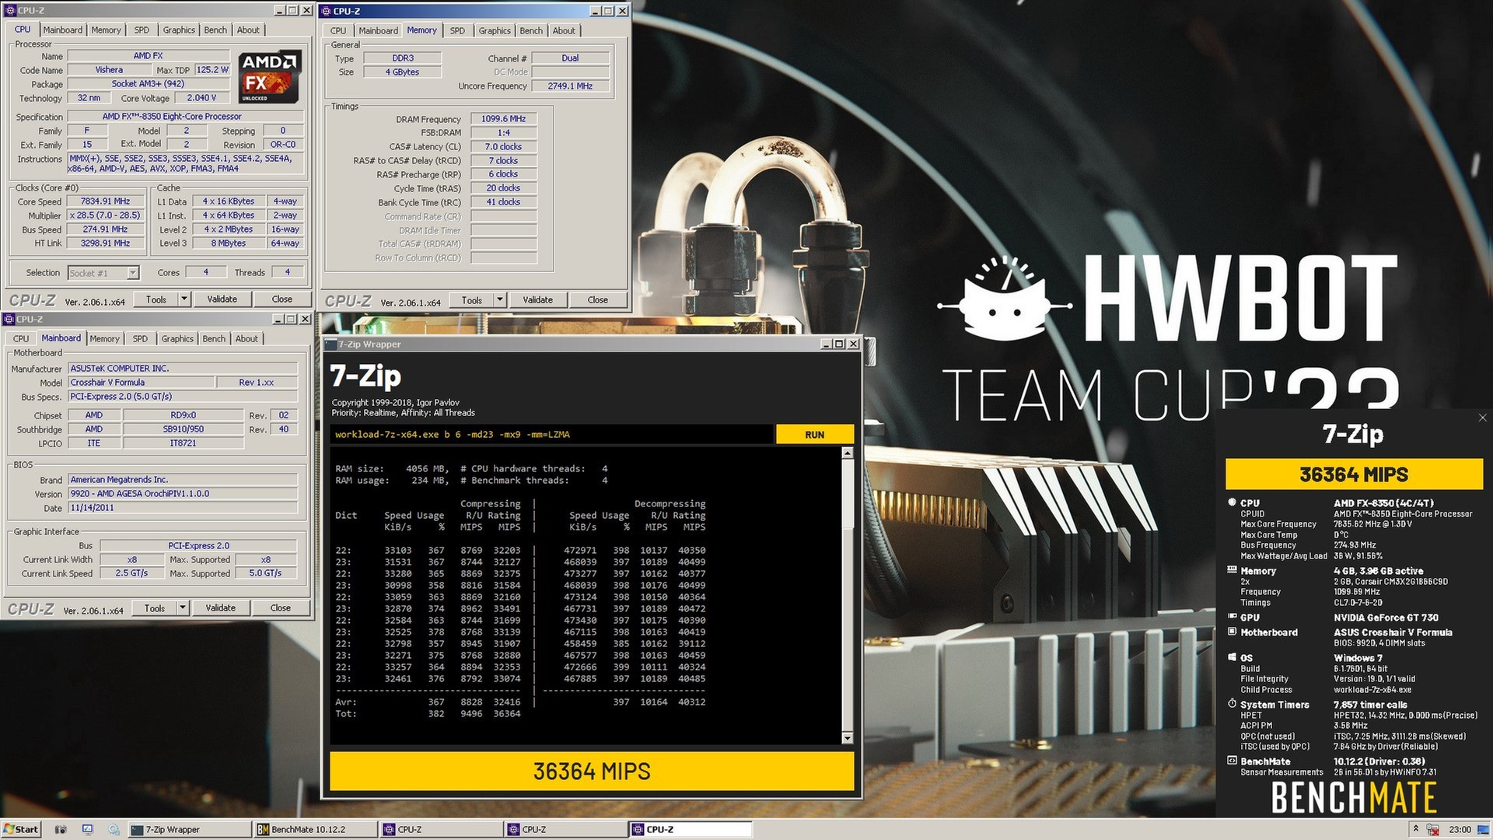Click Validate in CPU-Z CPU window

[x=222, y=299]
